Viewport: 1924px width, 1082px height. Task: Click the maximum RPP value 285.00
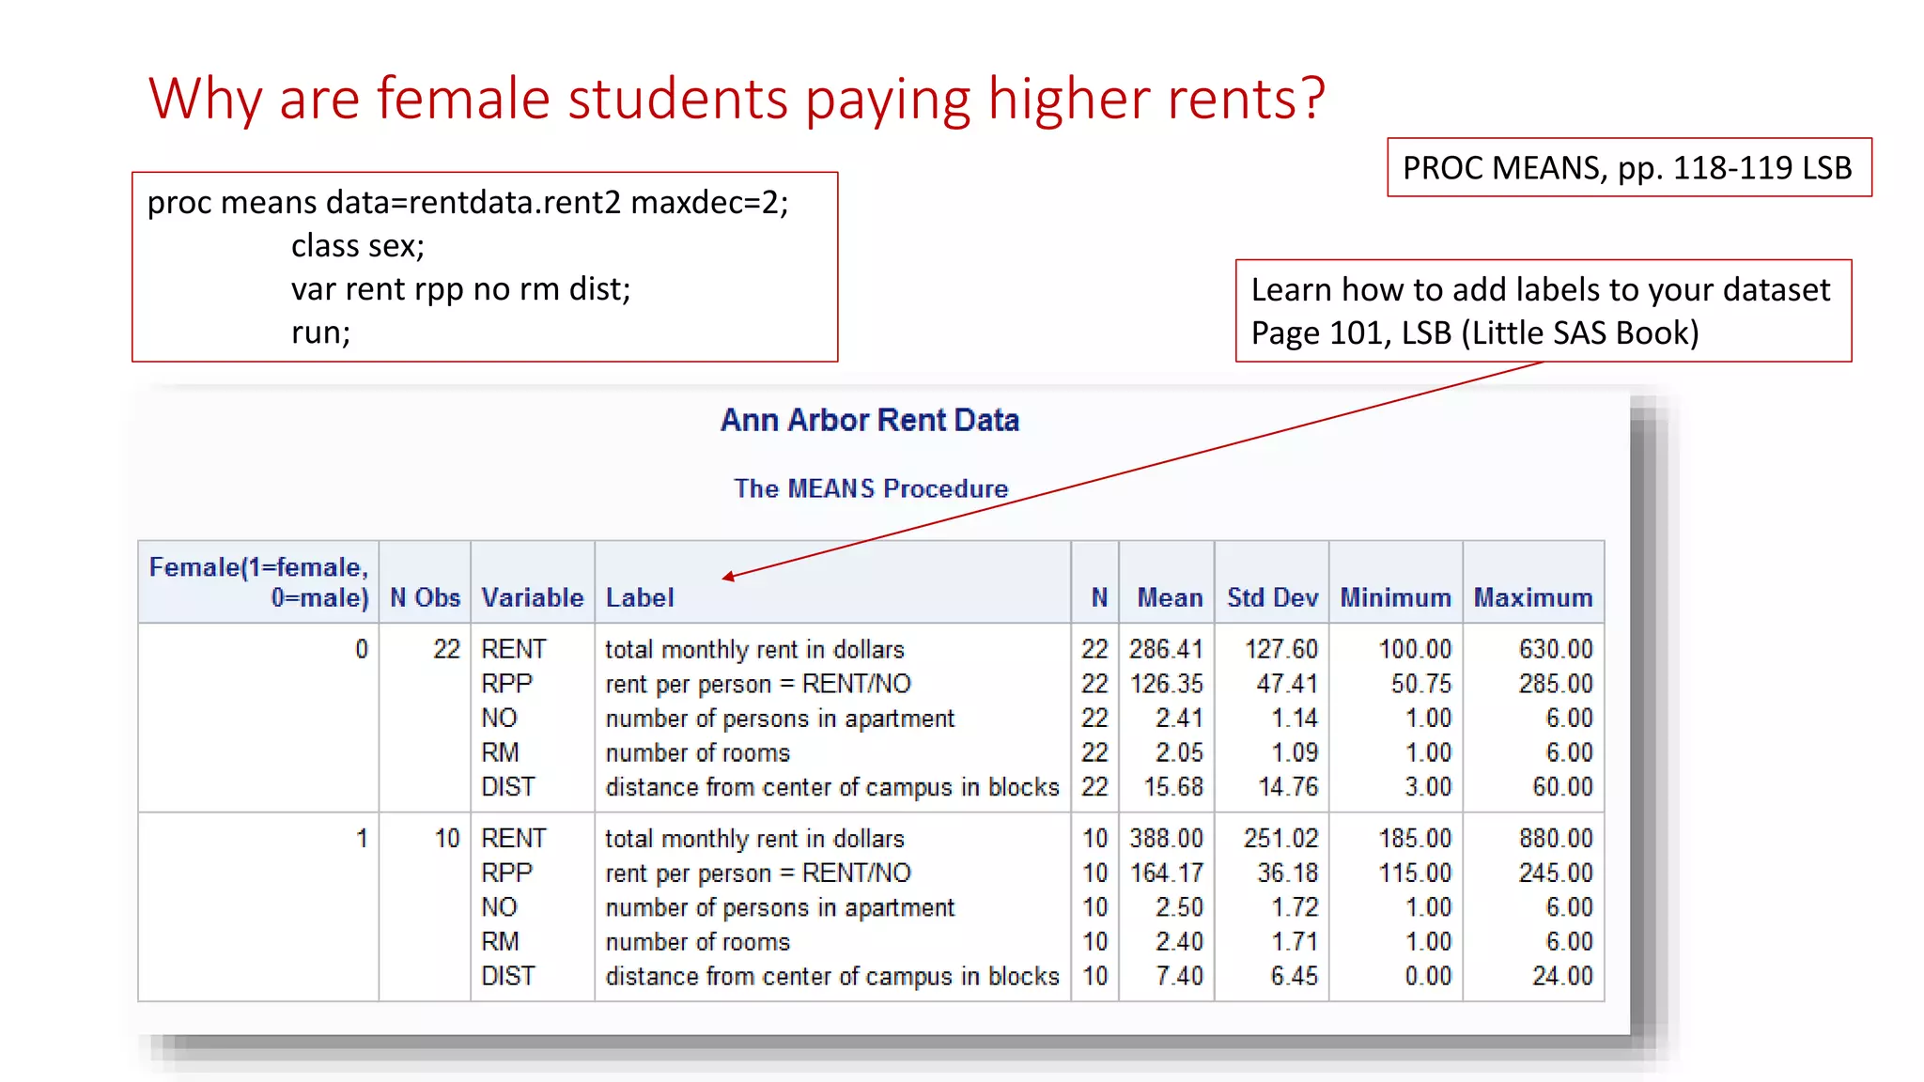click(x=1556, y=684)
